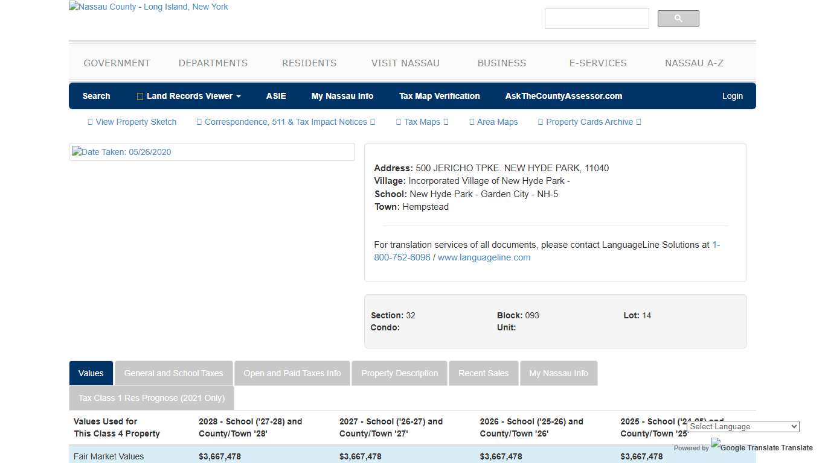Open the Land Records Viewer dropdown
This screenshot has height=463, width=825.
point(188,96)
